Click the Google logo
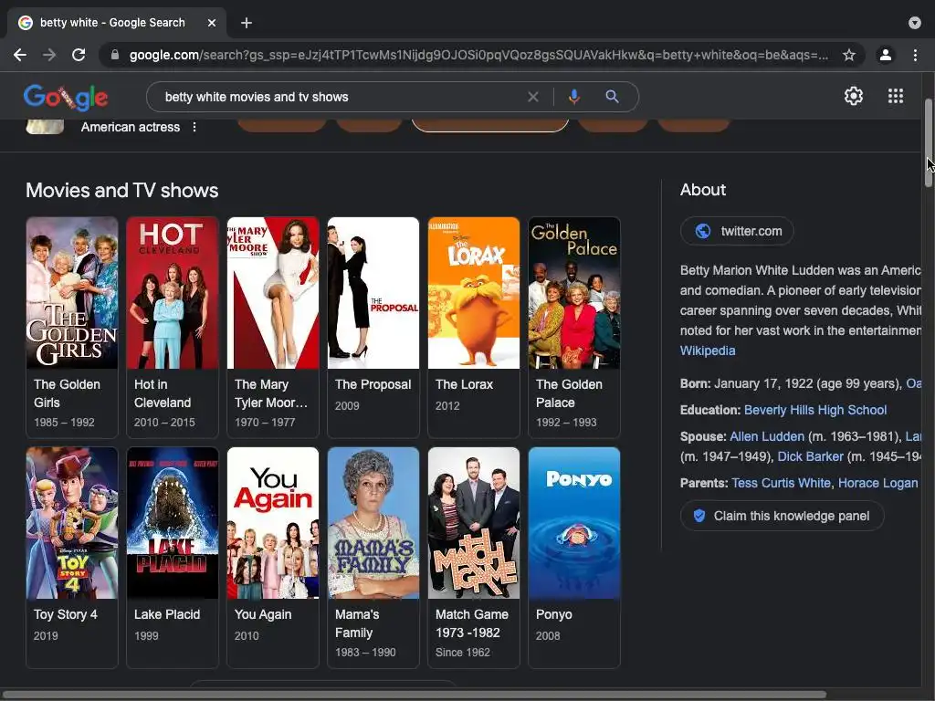Screen dimensions: 935x701 [x=66, y=97]
